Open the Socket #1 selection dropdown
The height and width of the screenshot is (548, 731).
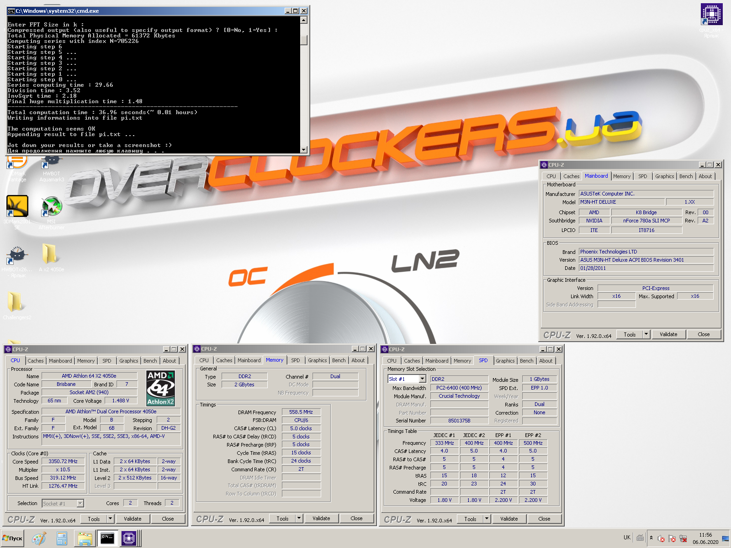pos(80,503)
